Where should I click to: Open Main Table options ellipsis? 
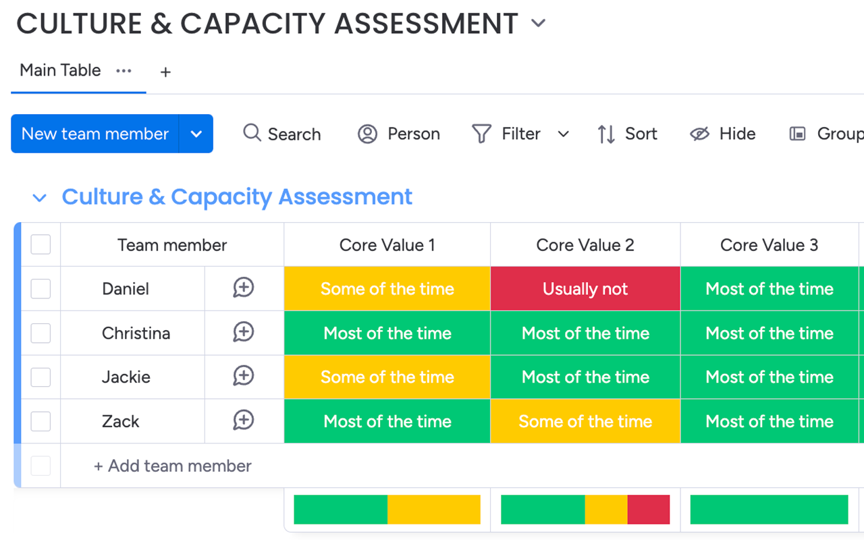tap(124, 71)
